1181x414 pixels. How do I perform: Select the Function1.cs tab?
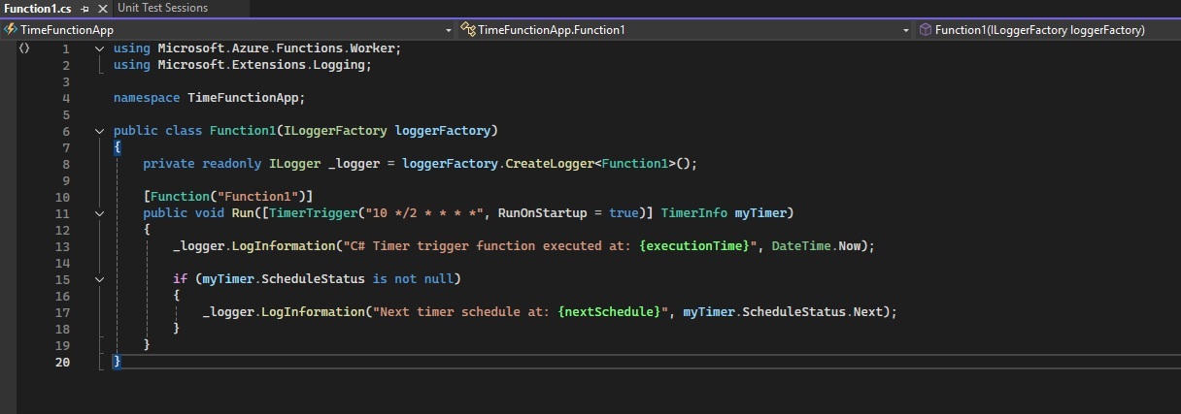click(x=37, y=9)
